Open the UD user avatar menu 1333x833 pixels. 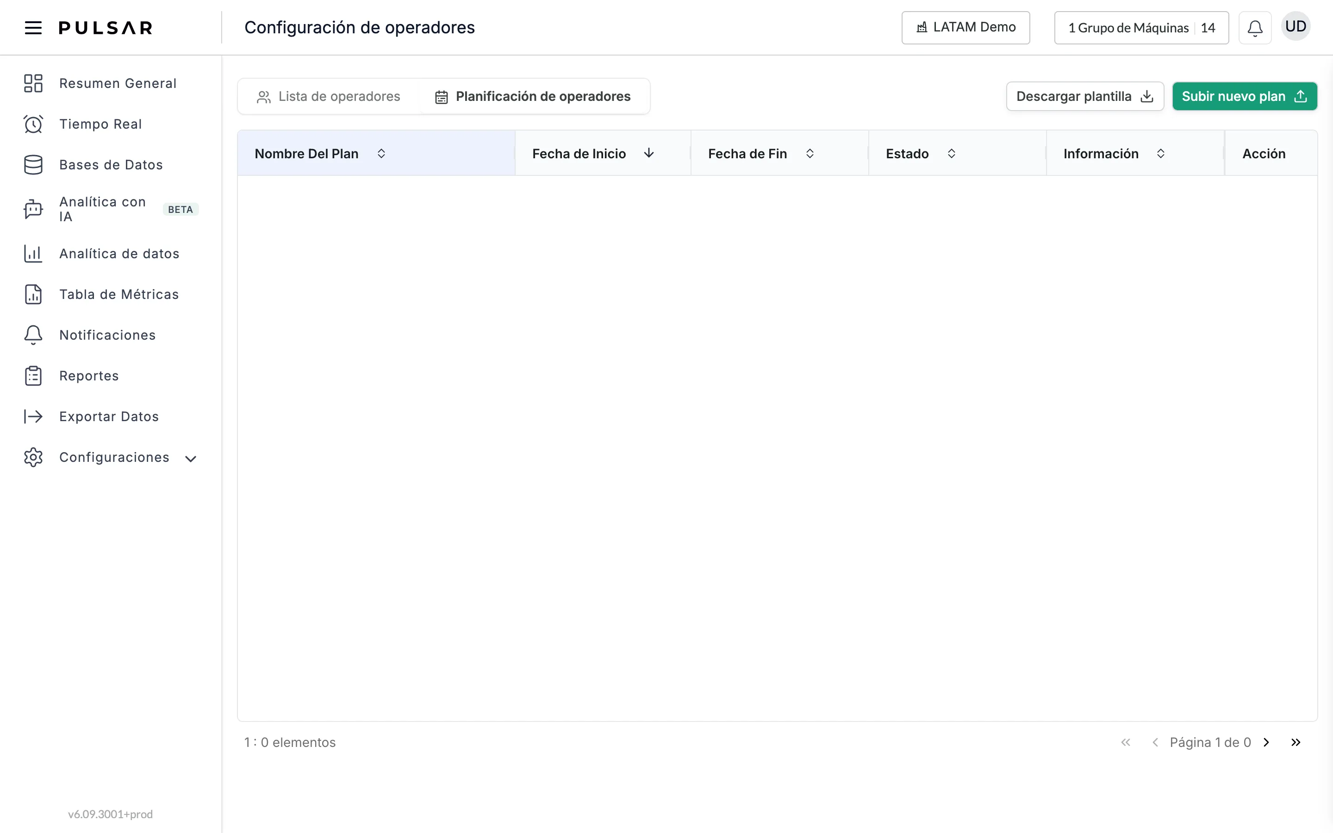1296,26
